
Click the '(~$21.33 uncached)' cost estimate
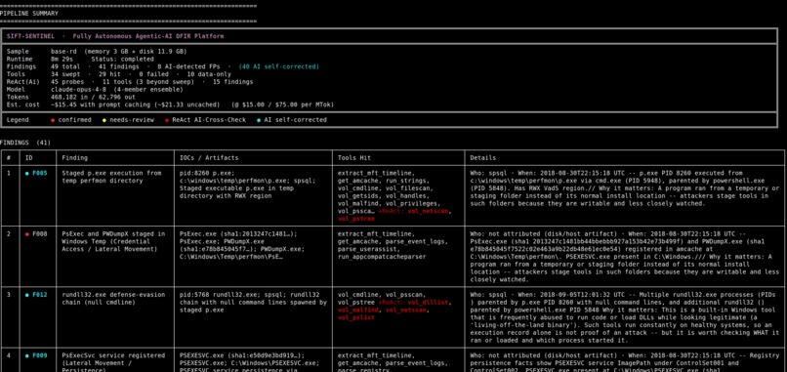[x=186, y=104]
